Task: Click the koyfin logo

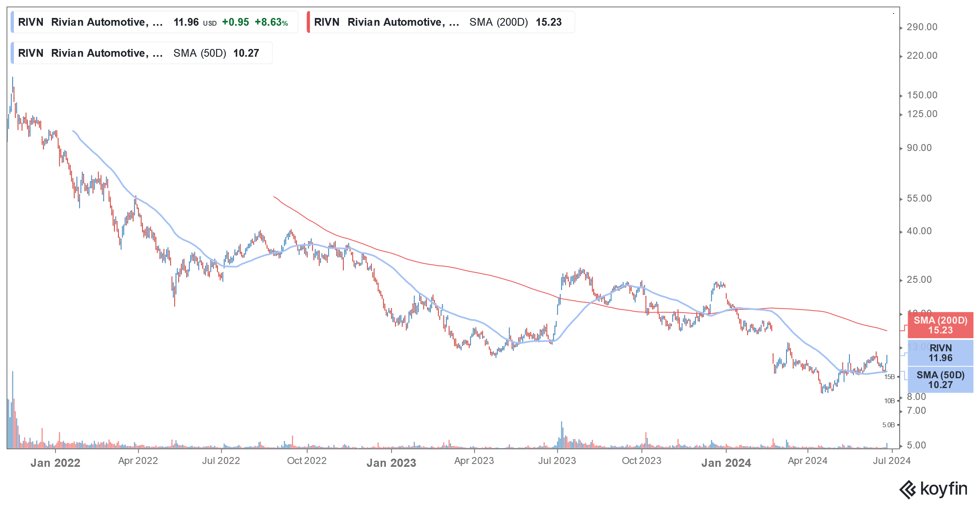Action: 933,489
